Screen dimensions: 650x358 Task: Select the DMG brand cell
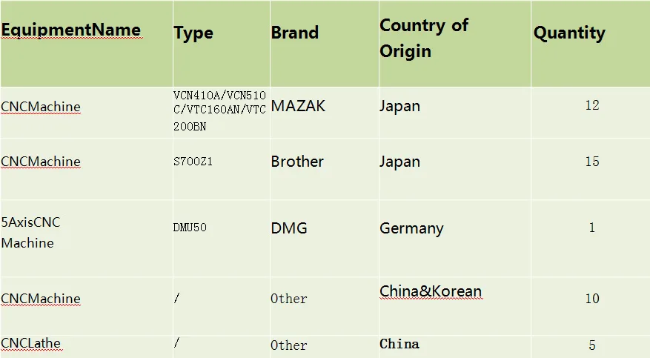pos(289,228)
